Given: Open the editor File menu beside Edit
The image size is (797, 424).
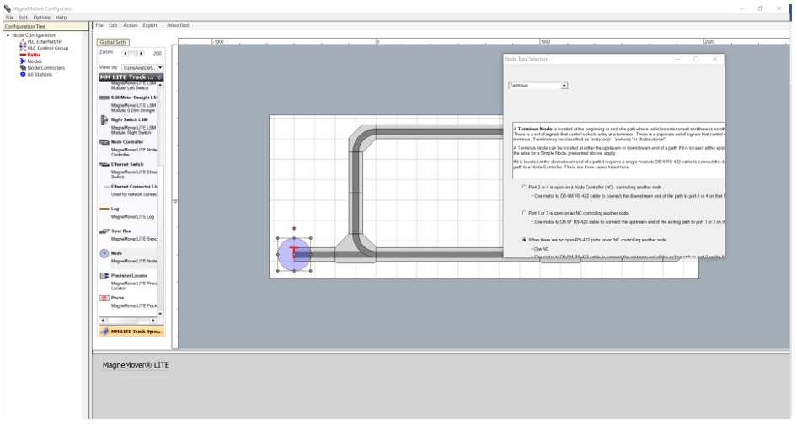Looking at the screenshot, I should [x=99, y=25].
